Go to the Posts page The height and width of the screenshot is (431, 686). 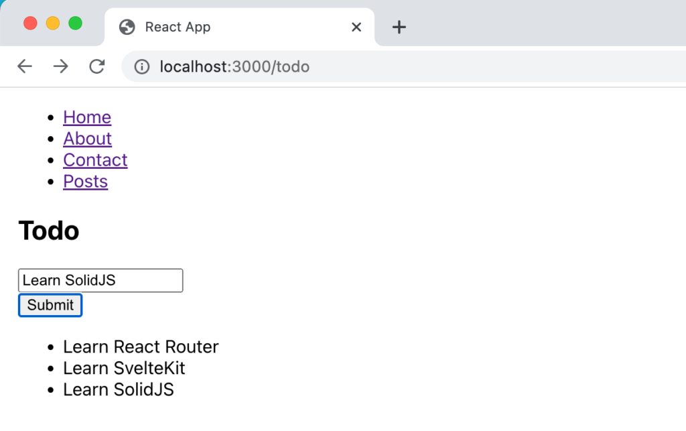tap(85, 182)
